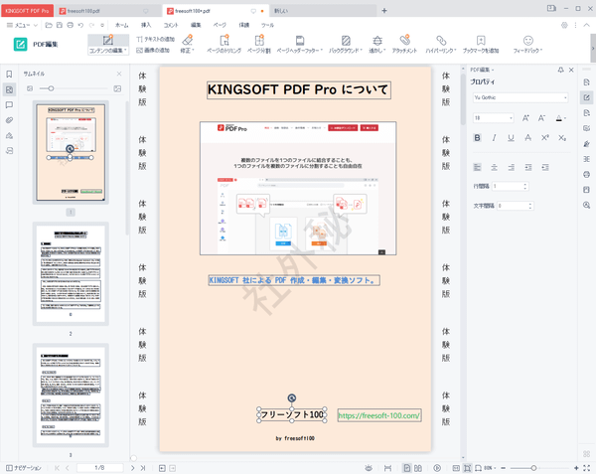Click the コンテンツの編集 content edit tool
This screenshot has height=474, width=596.
click(x=108, y=45)
